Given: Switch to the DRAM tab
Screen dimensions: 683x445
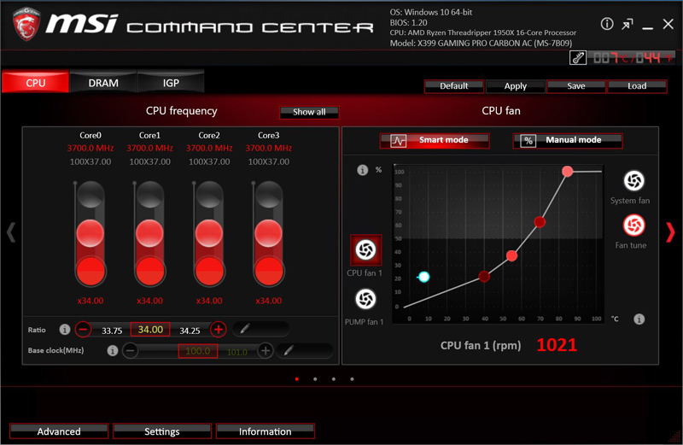Looking at the screenshot, I should coord(103,82).
